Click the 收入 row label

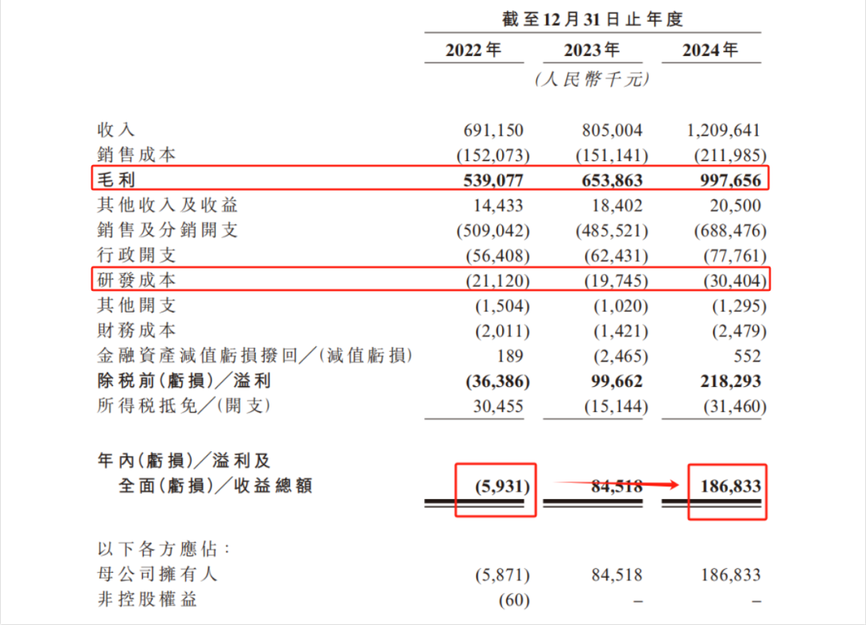click(x=116, y=130)
